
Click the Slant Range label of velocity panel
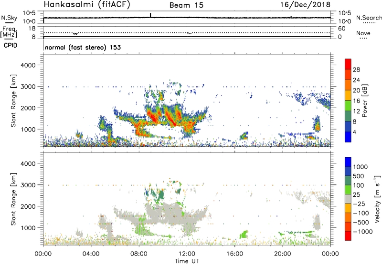point(13,199)
